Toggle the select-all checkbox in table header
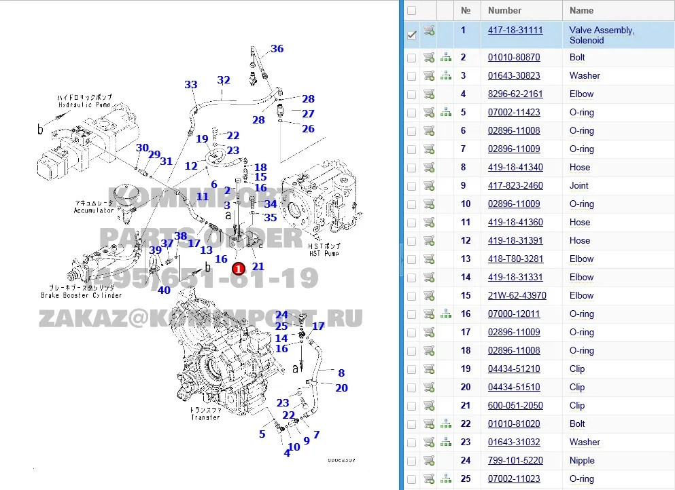 411,11
